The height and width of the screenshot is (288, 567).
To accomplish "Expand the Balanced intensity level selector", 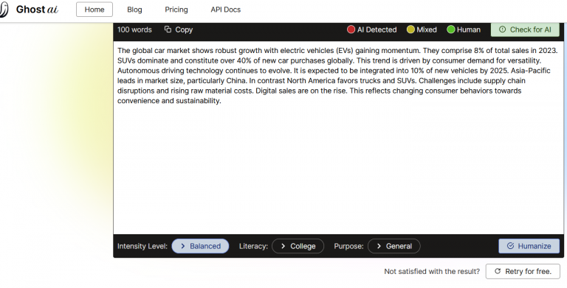I will tap(200, 246).
